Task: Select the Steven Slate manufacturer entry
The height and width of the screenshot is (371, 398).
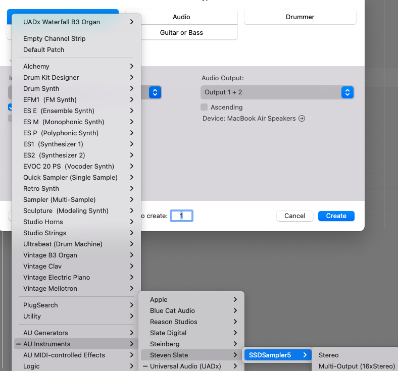Action: click(192, 355)
